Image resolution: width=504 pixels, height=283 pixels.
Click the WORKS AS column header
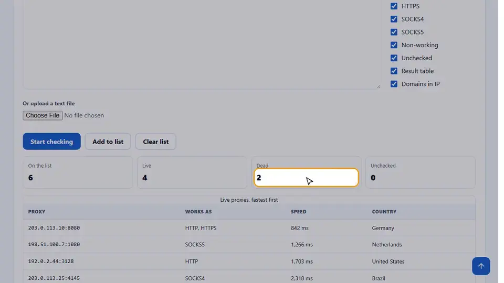pos(198,212)
